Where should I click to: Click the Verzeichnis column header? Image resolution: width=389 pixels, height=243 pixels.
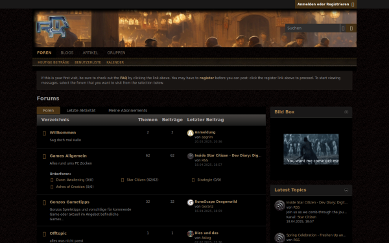55,120
